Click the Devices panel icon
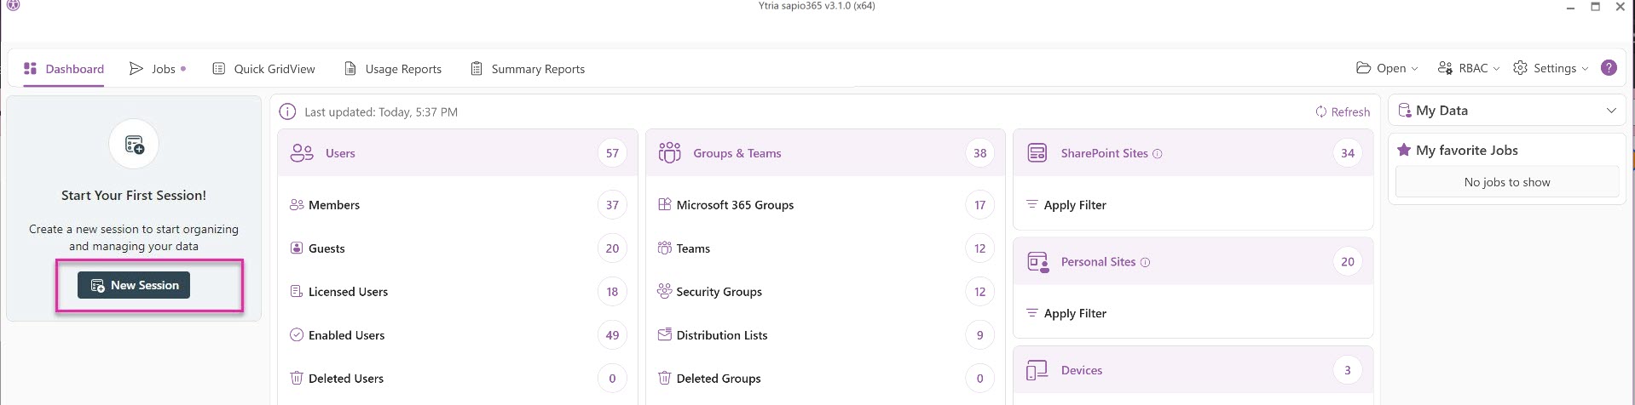This screenshot has height=405, width=1635. (1037, 370)
